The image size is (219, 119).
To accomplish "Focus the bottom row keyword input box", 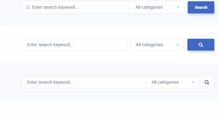I will pos(84,82).
